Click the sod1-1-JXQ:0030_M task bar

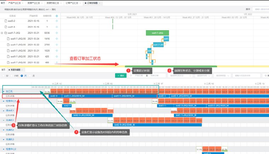click(x=221, y=115)
